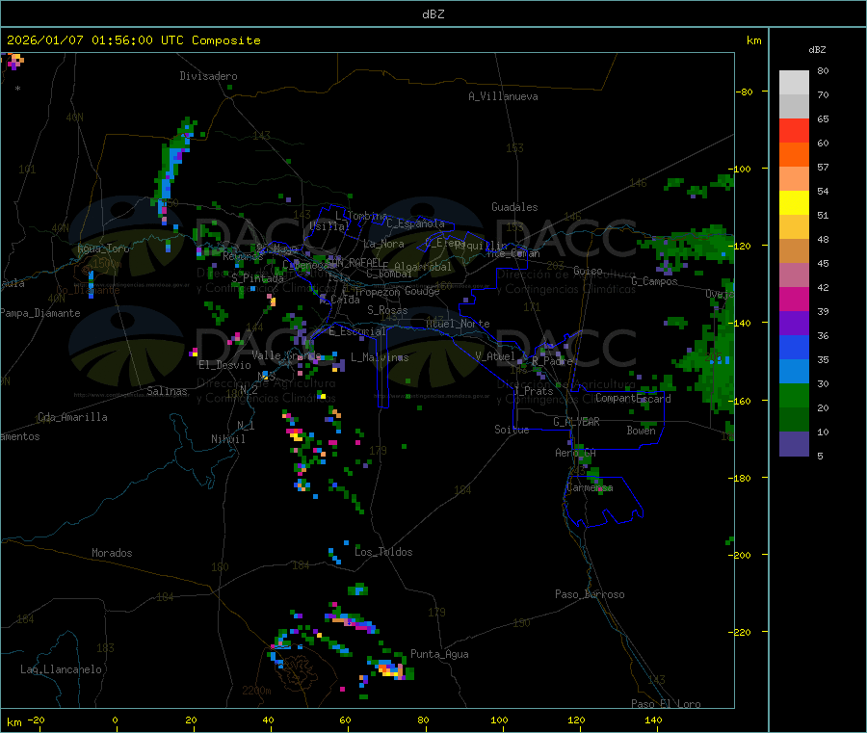Viewport: 867px width, 733px height.
Task: Click the 60 dBZ orange legend swatch
Action: pos(794,155)
